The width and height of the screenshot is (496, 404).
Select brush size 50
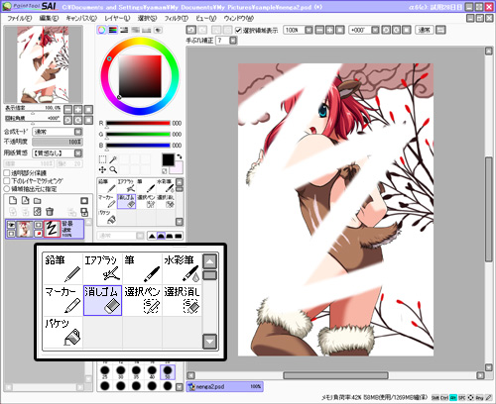168,372
